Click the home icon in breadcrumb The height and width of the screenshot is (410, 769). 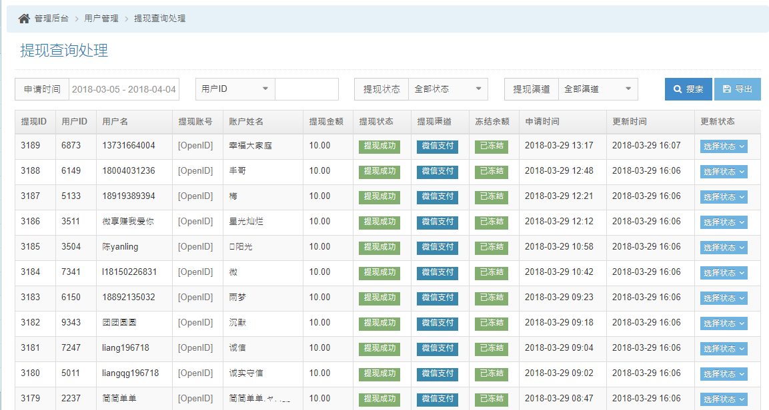pyautogui.click(x=24, y=19)
